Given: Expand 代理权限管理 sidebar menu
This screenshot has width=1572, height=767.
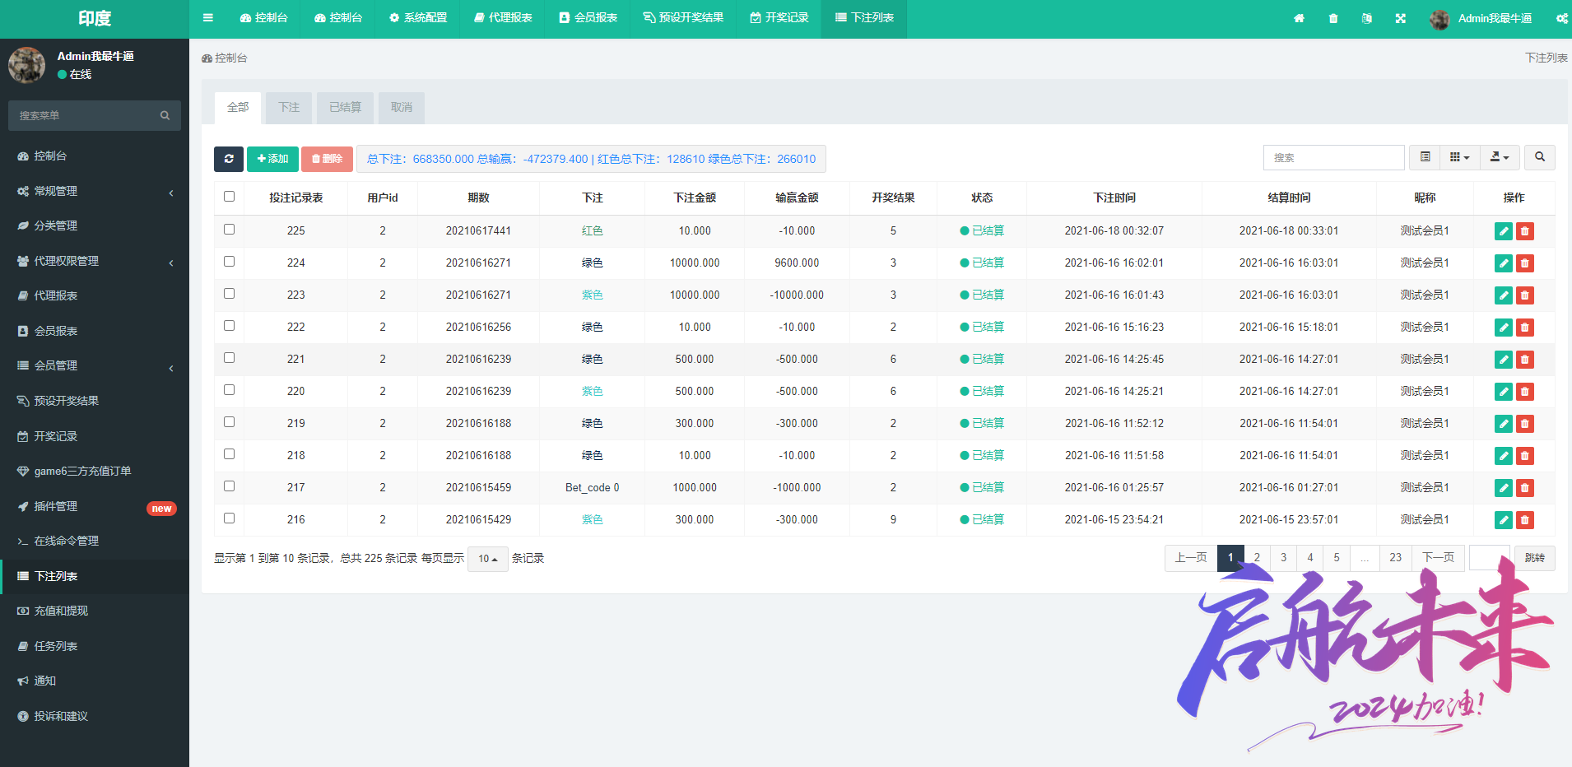Looking at the screenshot, I should 95,261.
